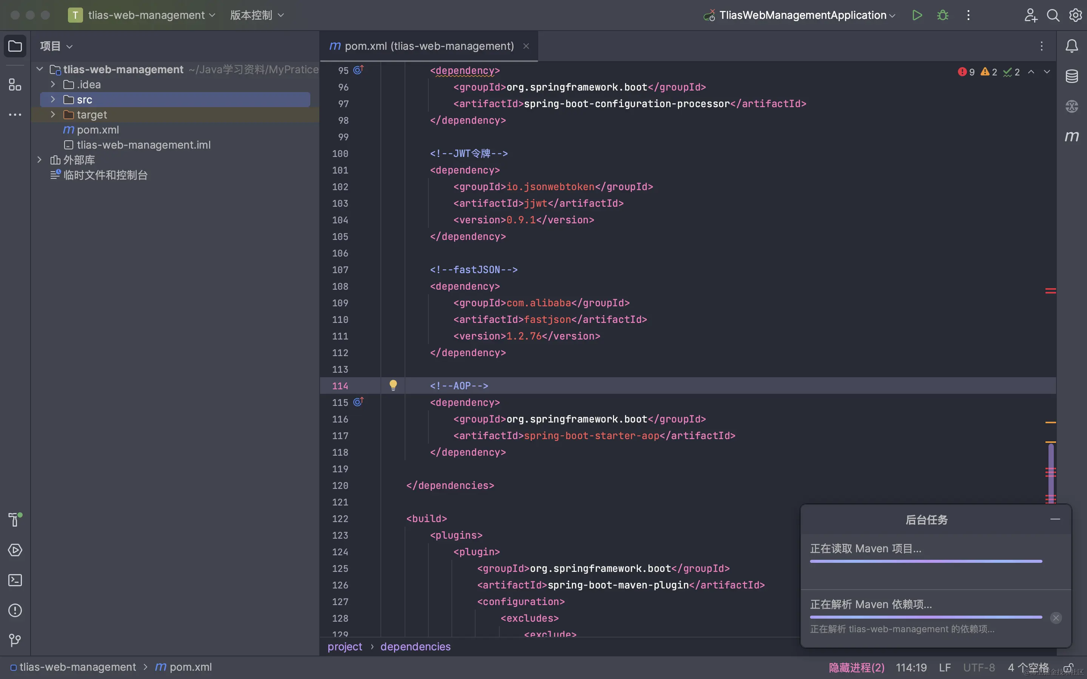Viewport: 1087px width, 679px height.
Task: Open the Notifications bell icon
Action: point(1071,46)
